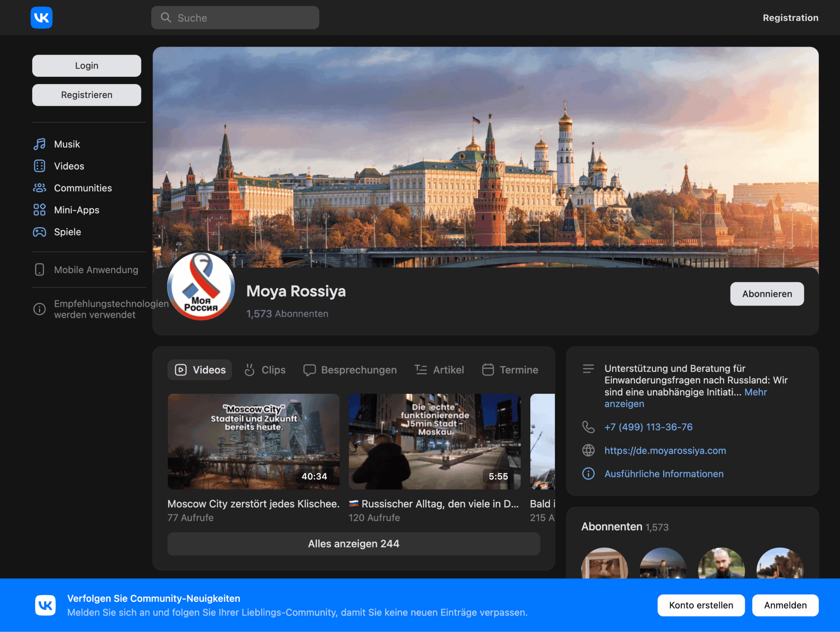Open the Termine tab
Image resolution: width=840 pixels, height=632 pixels.
pyautogui.click(x=510, y=370)
